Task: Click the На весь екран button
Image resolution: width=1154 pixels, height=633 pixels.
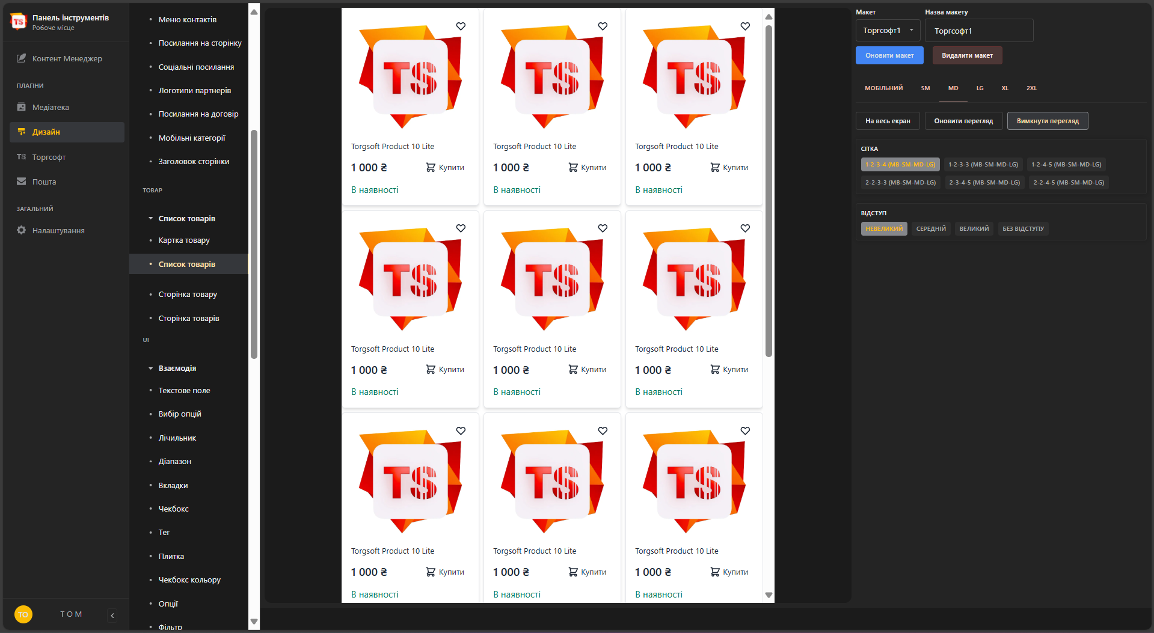Action: (x=888, y=121)
